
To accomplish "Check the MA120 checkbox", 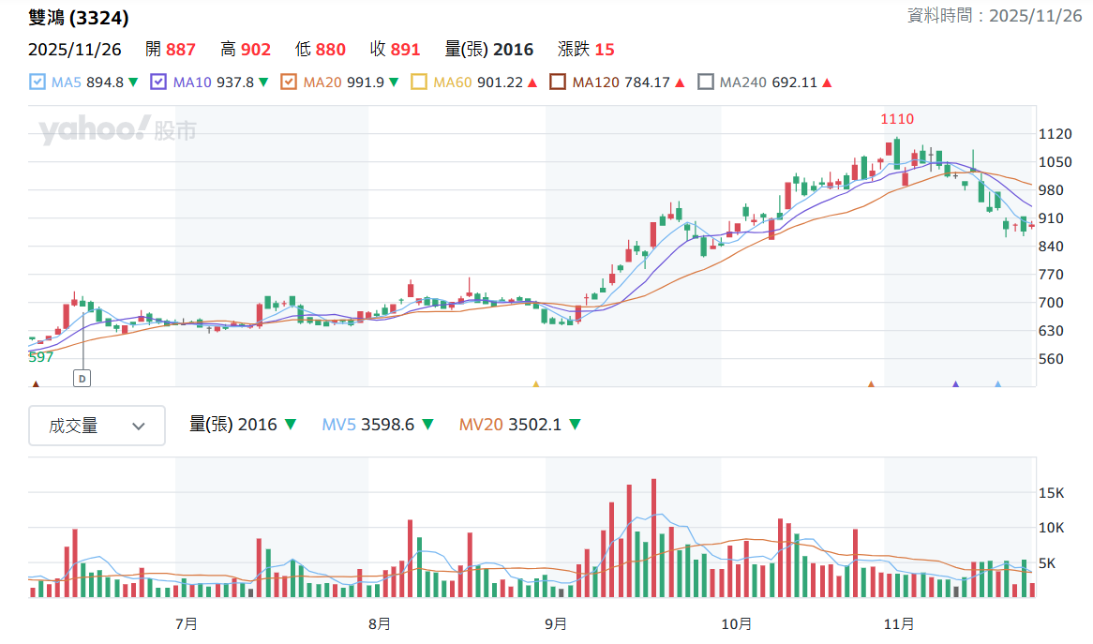I will [x=557, y=82].
